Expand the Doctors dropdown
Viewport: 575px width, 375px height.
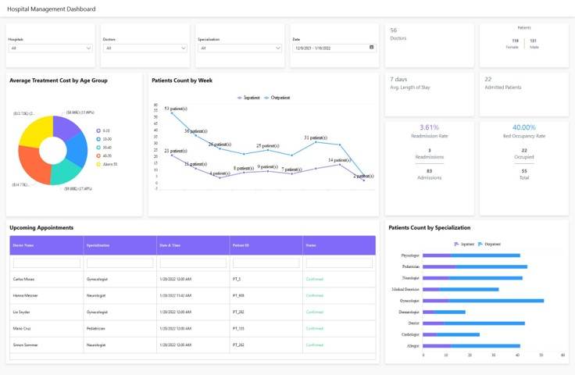tap(145, 48)
